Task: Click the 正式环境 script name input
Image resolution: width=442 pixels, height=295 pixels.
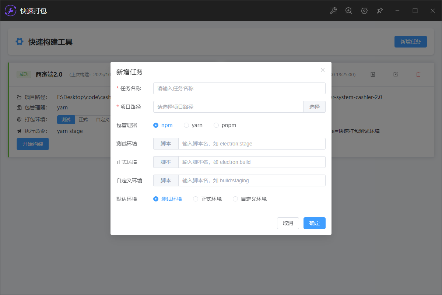Action: [x=252, y=162]
